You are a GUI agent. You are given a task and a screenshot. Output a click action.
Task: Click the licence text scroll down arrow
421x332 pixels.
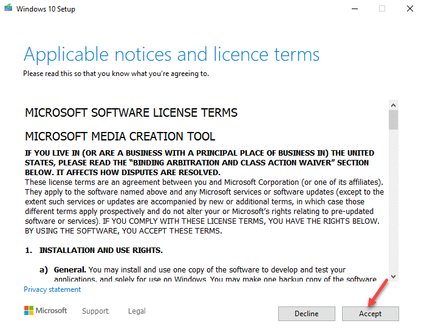click(393, 277)
